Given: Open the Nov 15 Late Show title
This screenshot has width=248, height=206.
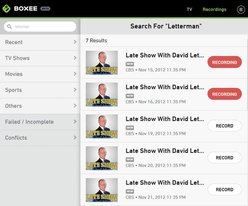Looking at the screenshot, I should (165, 55).
